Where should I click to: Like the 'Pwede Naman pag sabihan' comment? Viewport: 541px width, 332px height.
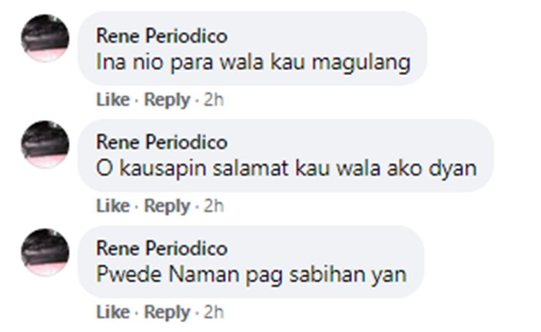pos(113,313)
